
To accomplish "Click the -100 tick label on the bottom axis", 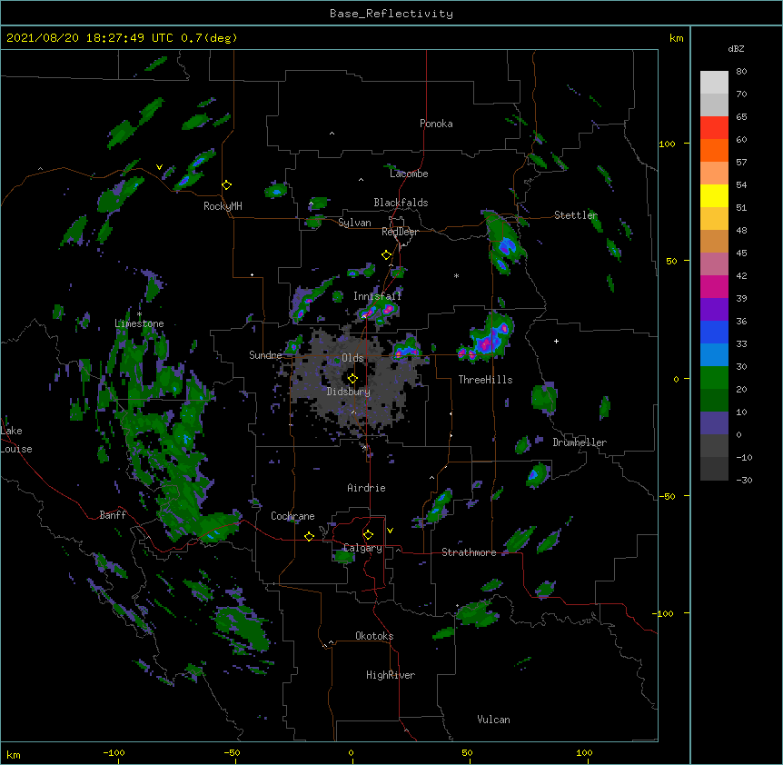I will pos(114,752).
